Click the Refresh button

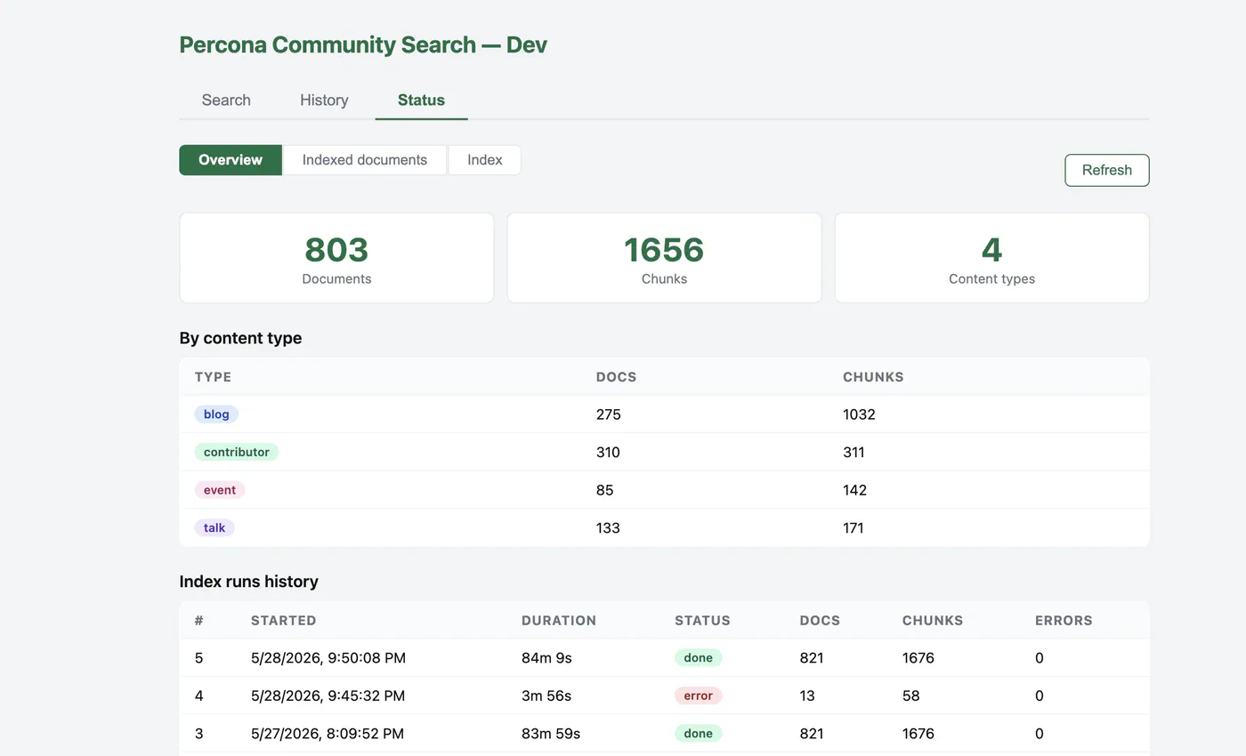point(1107,170)
